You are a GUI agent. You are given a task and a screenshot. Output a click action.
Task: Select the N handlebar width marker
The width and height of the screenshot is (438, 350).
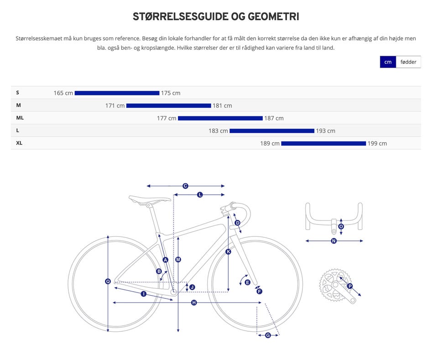click(334, 241)
